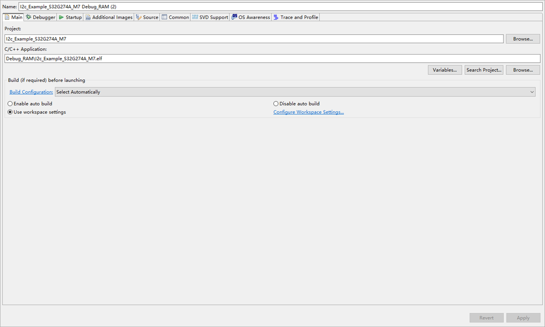
Task: Choose Use workspace settings option
Action: tap(37, 112)
